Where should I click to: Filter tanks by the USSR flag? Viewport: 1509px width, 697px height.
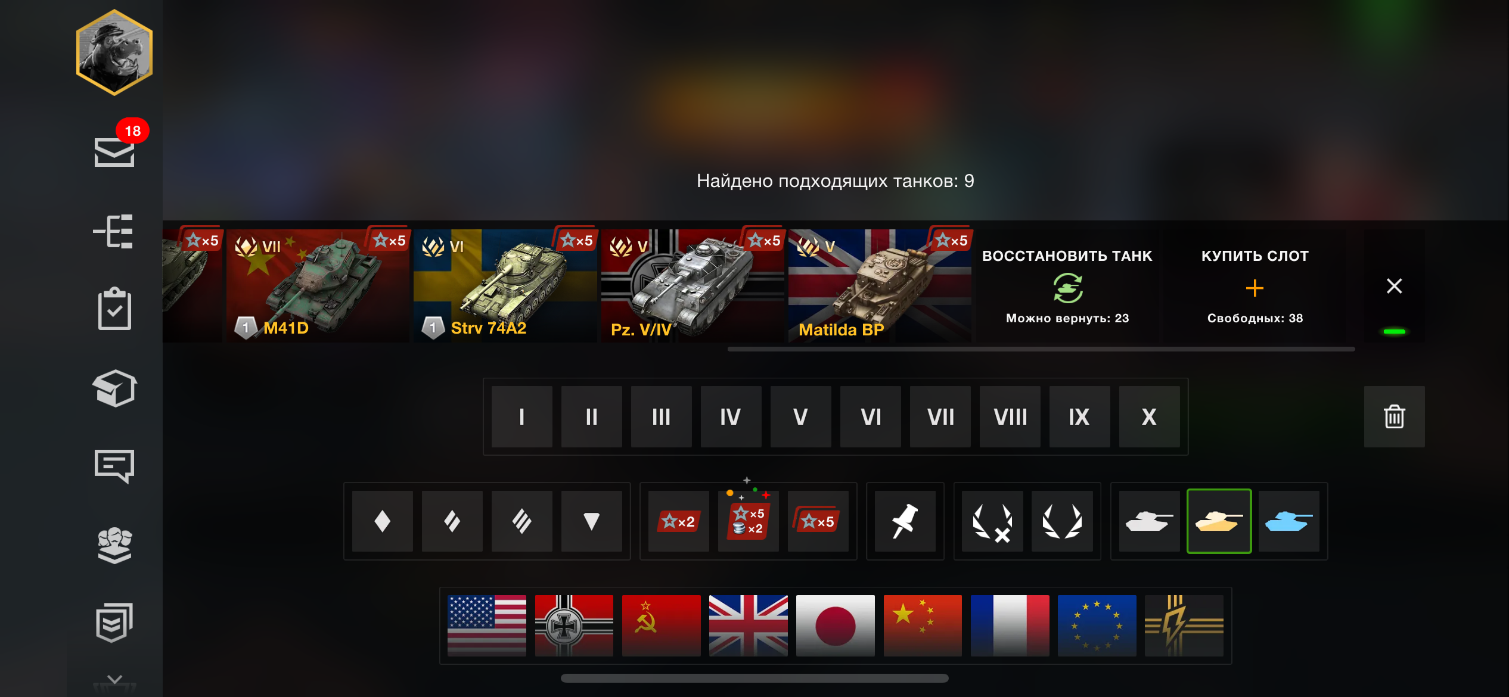pyautogui.click(x=661, y=626)
